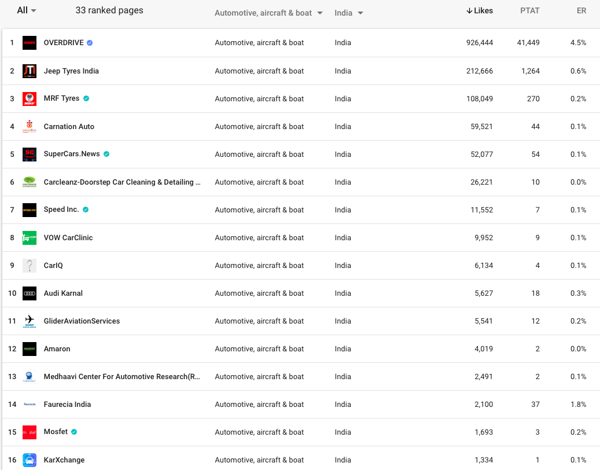Click Faurecia India ER value 1.8%
The height and width of the screenshot is (470, 600).
[x=578, y=404]
